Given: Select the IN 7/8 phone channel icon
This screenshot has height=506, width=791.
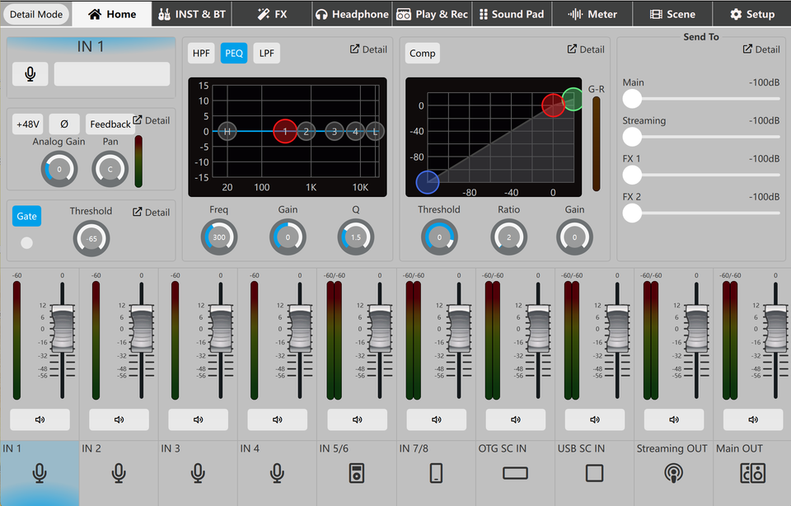Looking at the screenshot, I should coord(436,473).
